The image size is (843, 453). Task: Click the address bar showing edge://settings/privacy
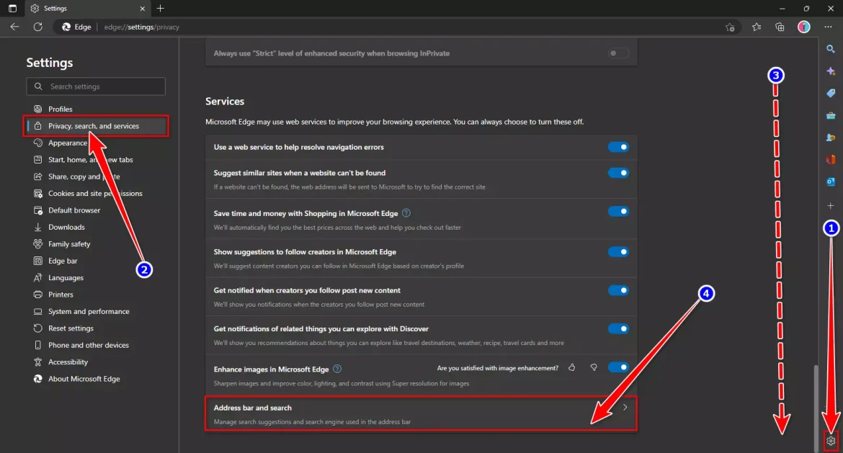tap(398, 27)
